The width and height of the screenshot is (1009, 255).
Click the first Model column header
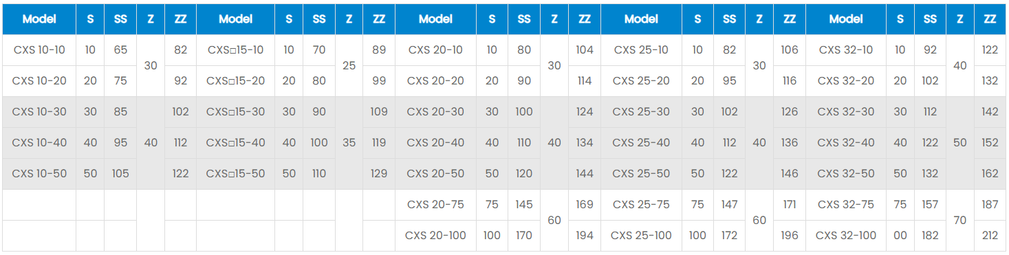coord(39,19)
